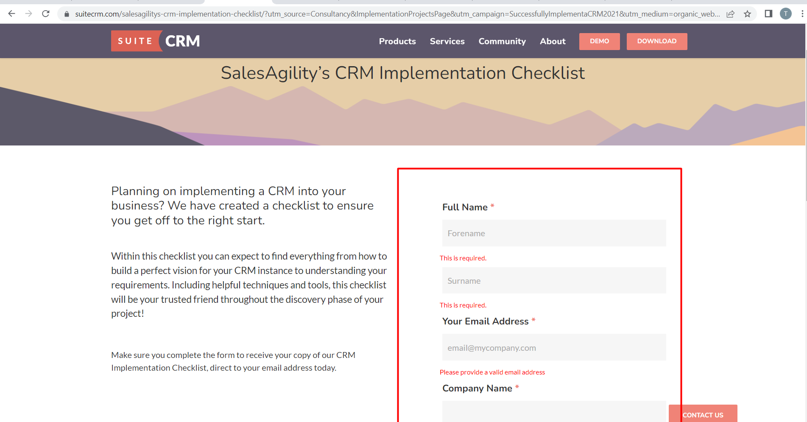Focus the Surname input field
This screenshot has height=422, width=807.
pyautogui.click(x=554, y=280)
